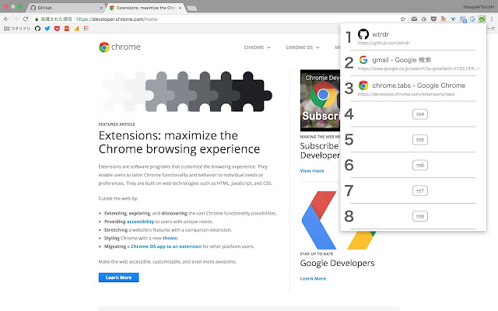Click the Extensions: maximize the Chrome heading

(x=179, y=142)
